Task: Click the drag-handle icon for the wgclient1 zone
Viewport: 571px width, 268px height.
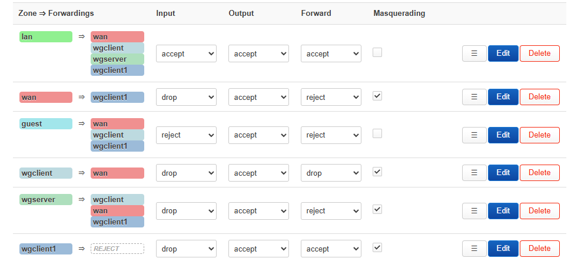Action: pos(474,249)
